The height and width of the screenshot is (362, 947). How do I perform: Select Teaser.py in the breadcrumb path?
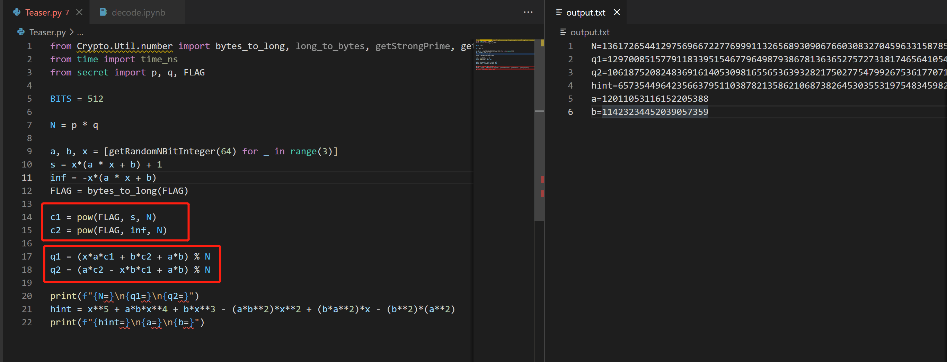(47, 32)
